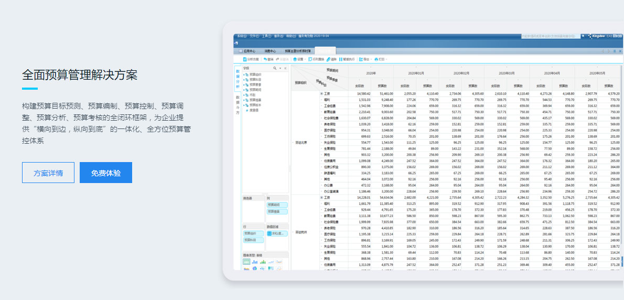Switch to the 消息中心 tab
Screen dimensions: 624x300
(270, 51)
